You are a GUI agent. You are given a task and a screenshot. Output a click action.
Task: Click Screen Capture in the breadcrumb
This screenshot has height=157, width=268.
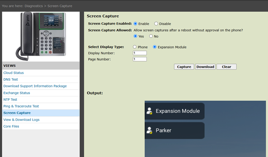click(x=60, y=6)
